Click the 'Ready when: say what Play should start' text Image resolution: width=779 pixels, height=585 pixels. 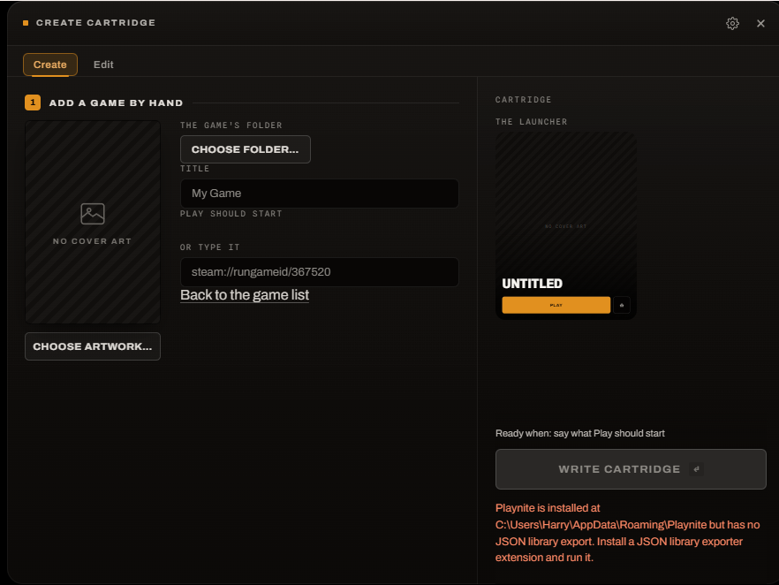(579, 433)
